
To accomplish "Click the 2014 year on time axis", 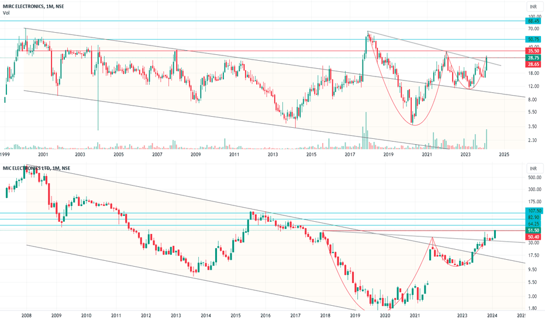I will point(206,316).
